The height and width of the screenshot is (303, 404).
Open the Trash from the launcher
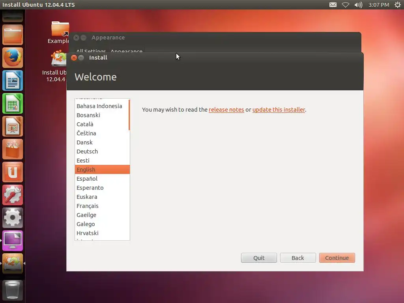pos(12,290)
